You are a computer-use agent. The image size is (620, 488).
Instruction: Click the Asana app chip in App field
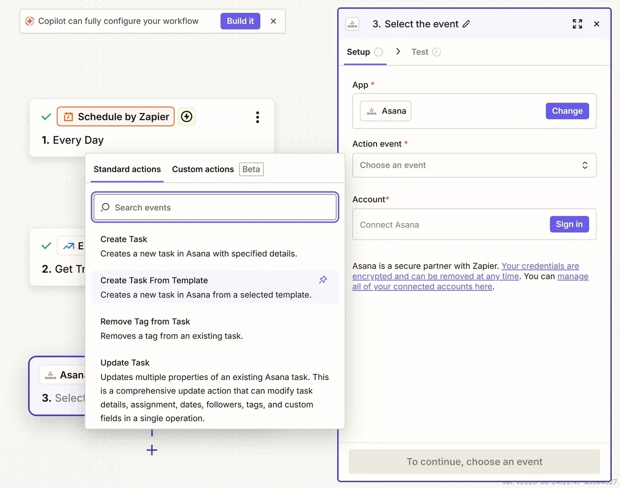click(x=385, y=111)
